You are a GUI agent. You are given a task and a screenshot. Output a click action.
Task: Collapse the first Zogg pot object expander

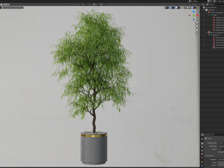click(207, 13)
